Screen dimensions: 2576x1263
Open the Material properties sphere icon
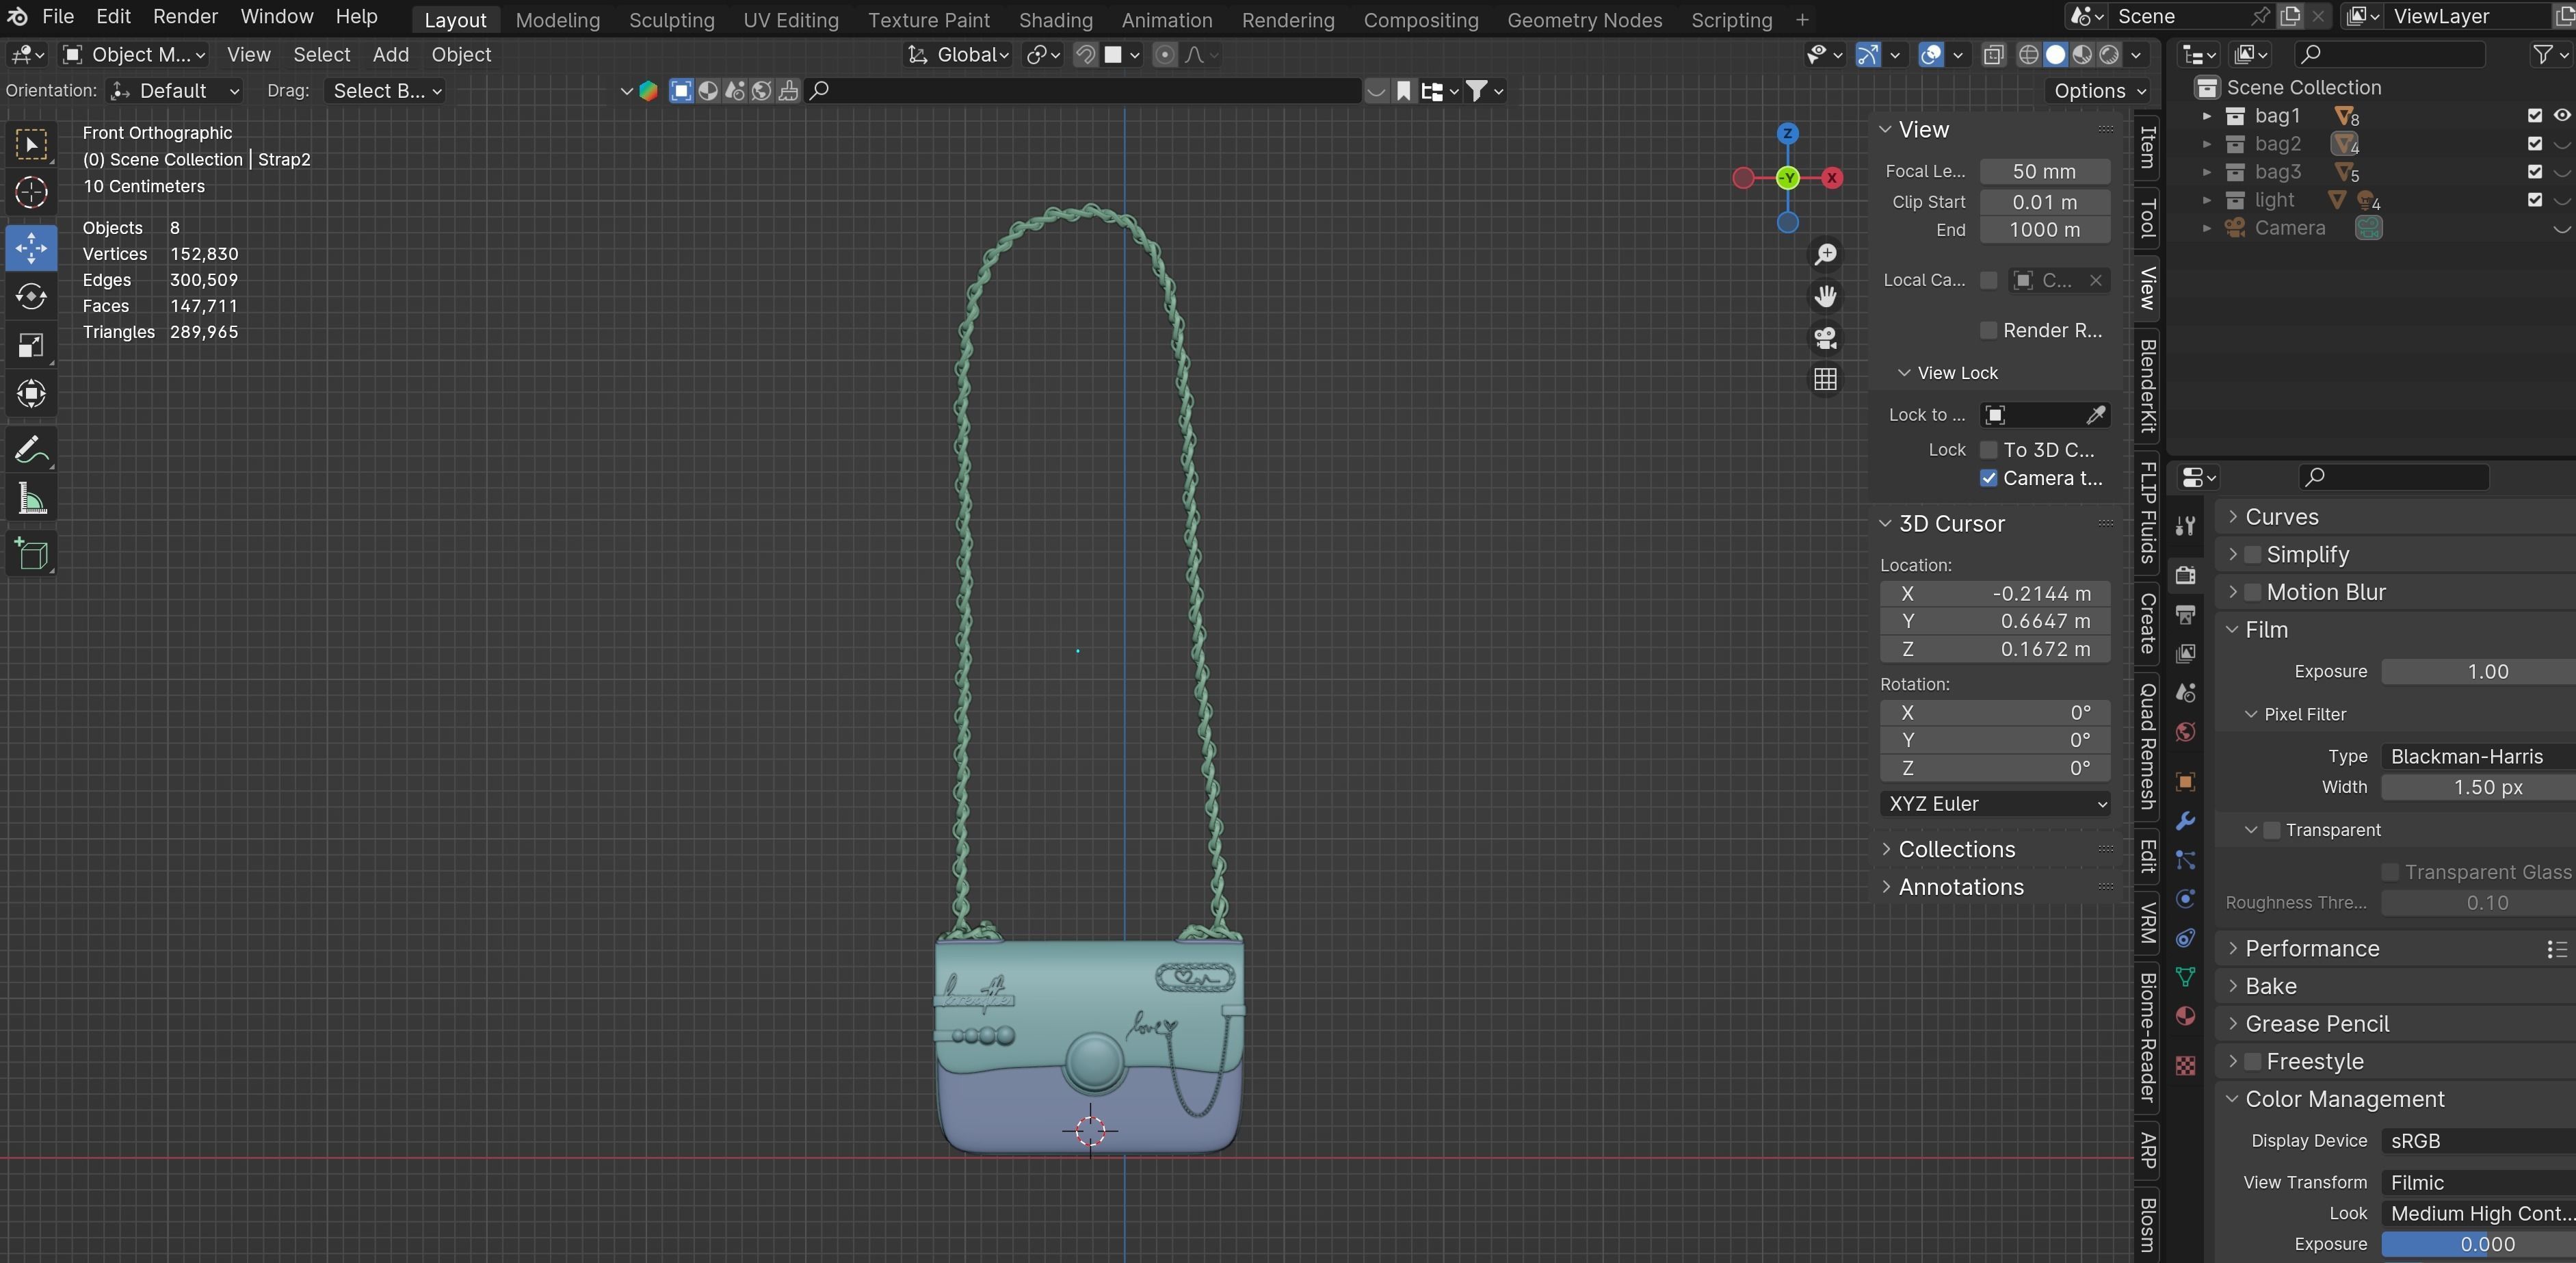[2185, 1016]
